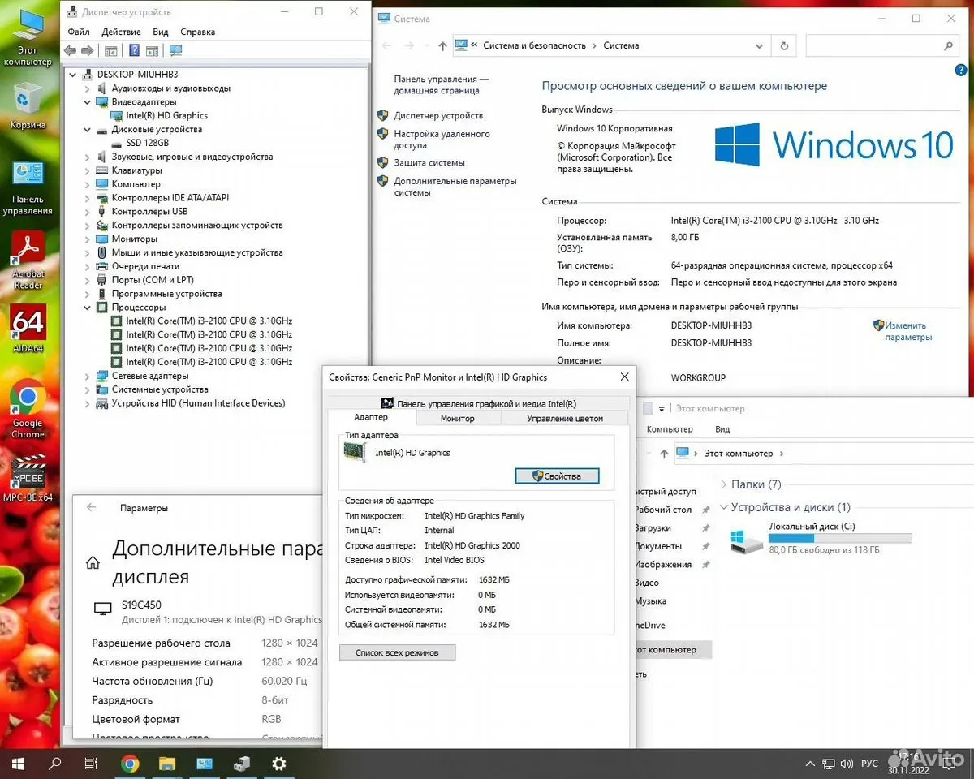The image size is (974, 779).
Task: Click the scan for hardware changes monitor icon
Action: pos(175,50)
